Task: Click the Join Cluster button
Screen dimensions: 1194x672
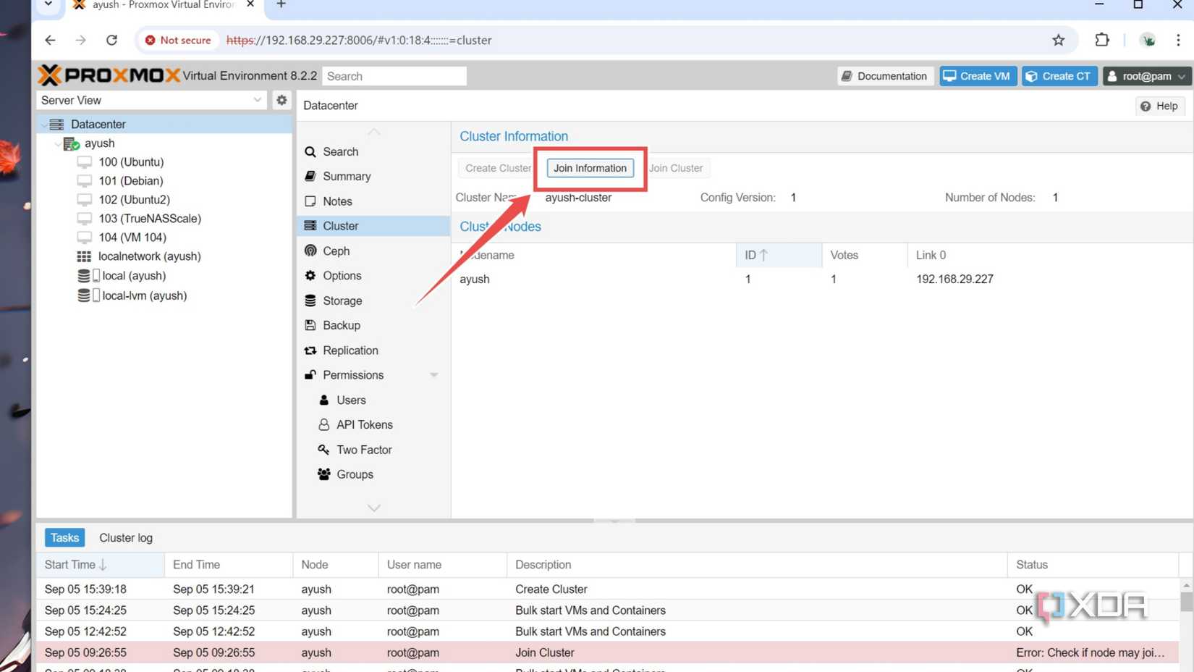Action: click(676, 168)
